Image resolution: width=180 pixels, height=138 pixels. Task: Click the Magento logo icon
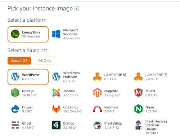[98, 93]
